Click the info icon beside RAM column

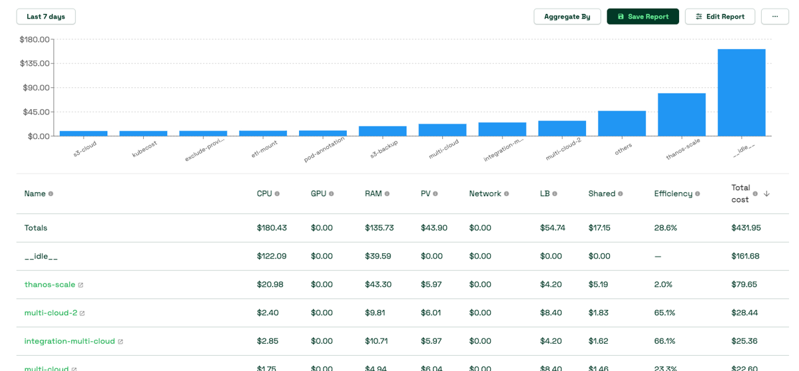(x=387, y=194)
